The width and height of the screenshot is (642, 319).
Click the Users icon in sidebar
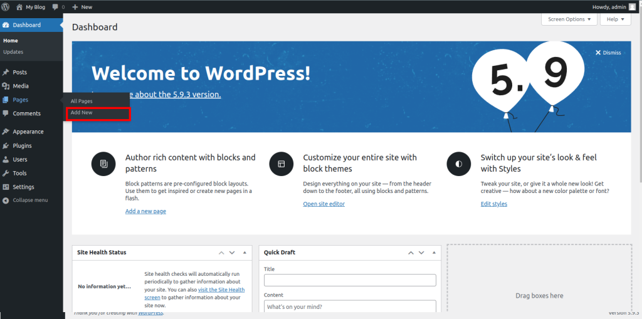[x=6, y=160]
